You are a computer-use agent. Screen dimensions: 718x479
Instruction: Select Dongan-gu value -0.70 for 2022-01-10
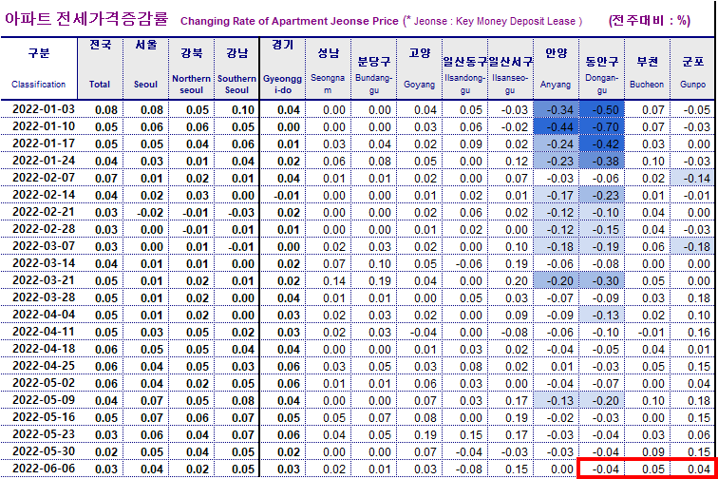(602, 127)
